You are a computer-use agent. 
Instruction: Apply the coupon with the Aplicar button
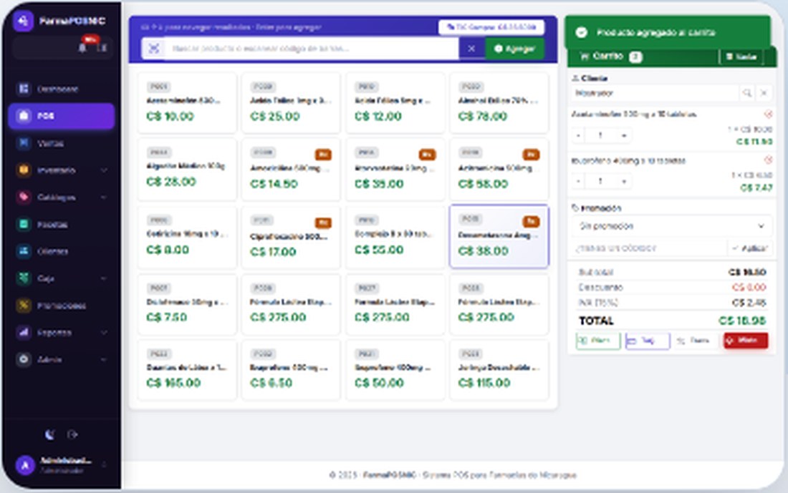pyautogui.click(x=749, y=248)
